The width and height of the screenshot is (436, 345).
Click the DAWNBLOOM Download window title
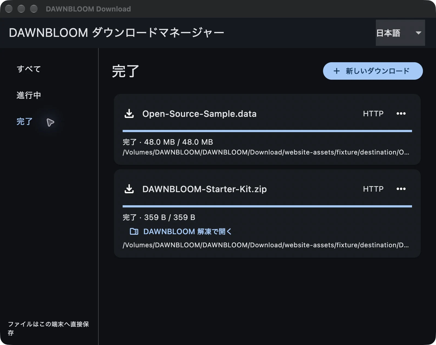pyautogui.click(x=88, y=9)
